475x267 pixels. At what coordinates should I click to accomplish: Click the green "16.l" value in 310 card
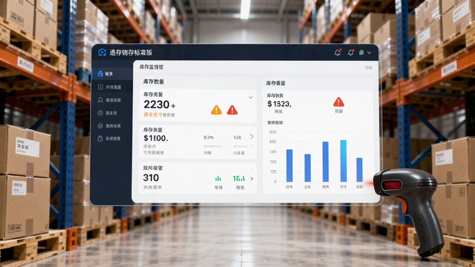pos(239,178)
